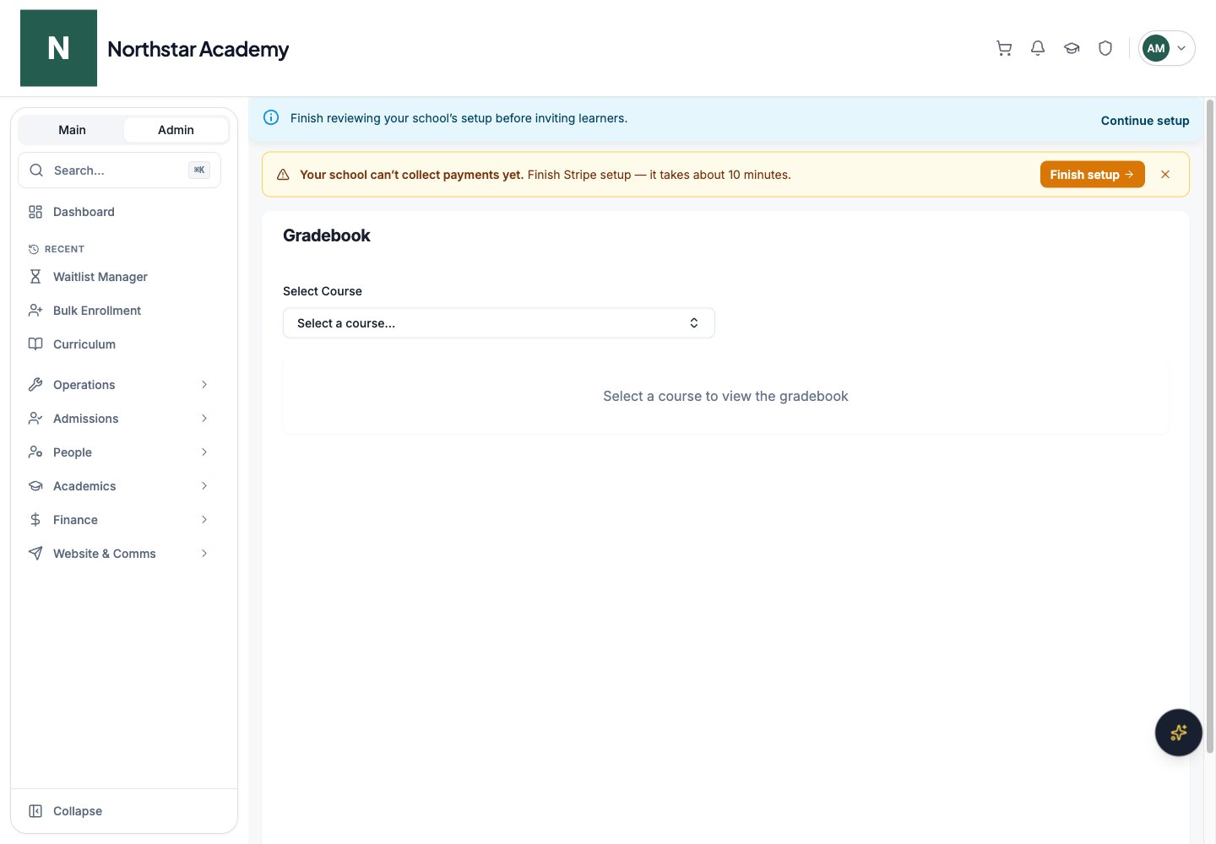Click "Select a course to view the gradebook" text
This screenshot has width=1216, height=844.
(x=725, y=397)
